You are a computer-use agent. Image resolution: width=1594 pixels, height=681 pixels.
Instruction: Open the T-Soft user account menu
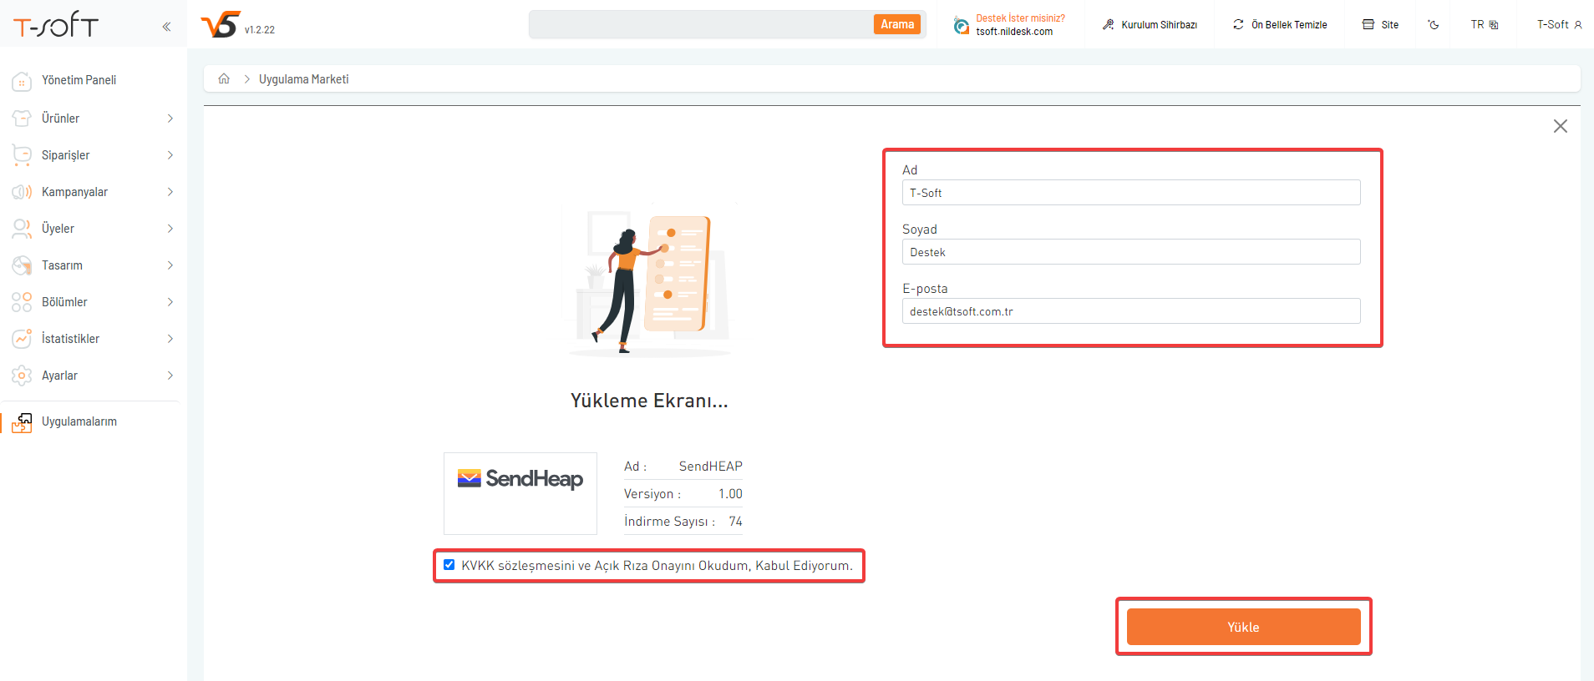(1559, 24)
